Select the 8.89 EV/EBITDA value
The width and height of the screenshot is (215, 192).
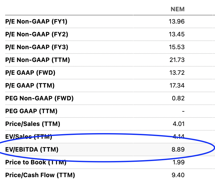(178, 150)
